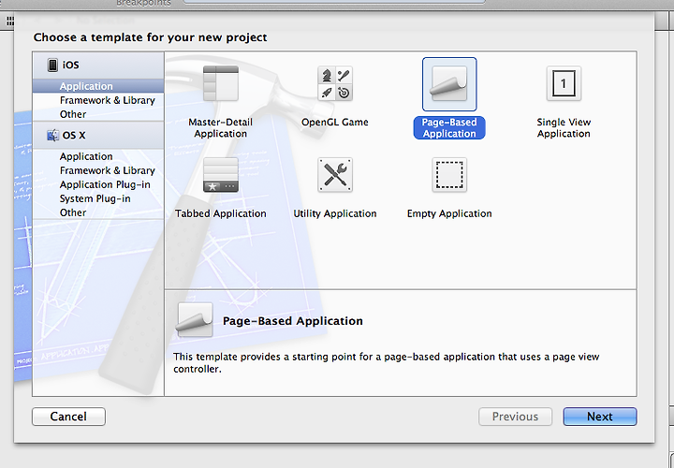Select Application Plug-in under OS X
674x468 pixels.
tap(98, 184)
